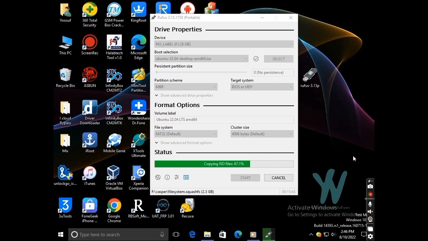The image size is (428, 241).
Task: Open Recuva desktop icon
Action: click(188, 209)
